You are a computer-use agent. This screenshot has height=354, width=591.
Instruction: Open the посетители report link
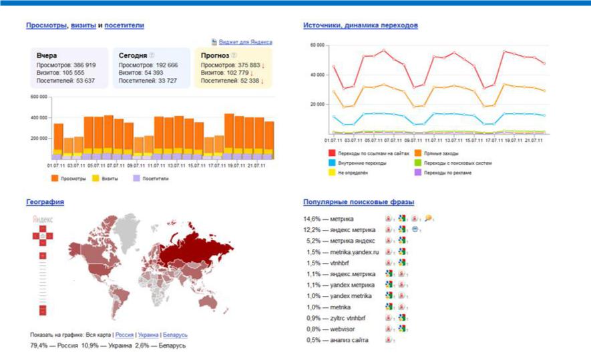pyautogui.click(x=124, y=25)
